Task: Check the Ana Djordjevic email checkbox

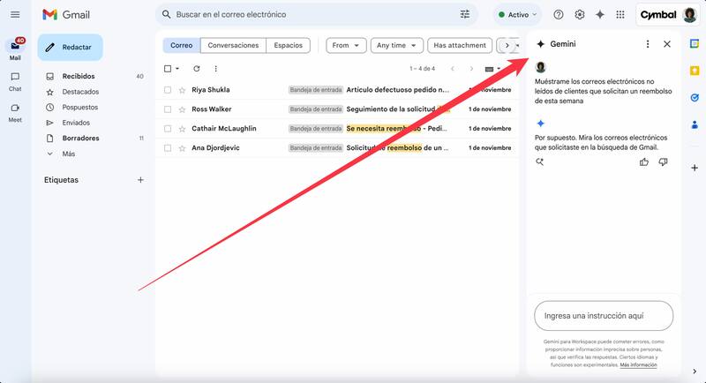Action: 168,147
